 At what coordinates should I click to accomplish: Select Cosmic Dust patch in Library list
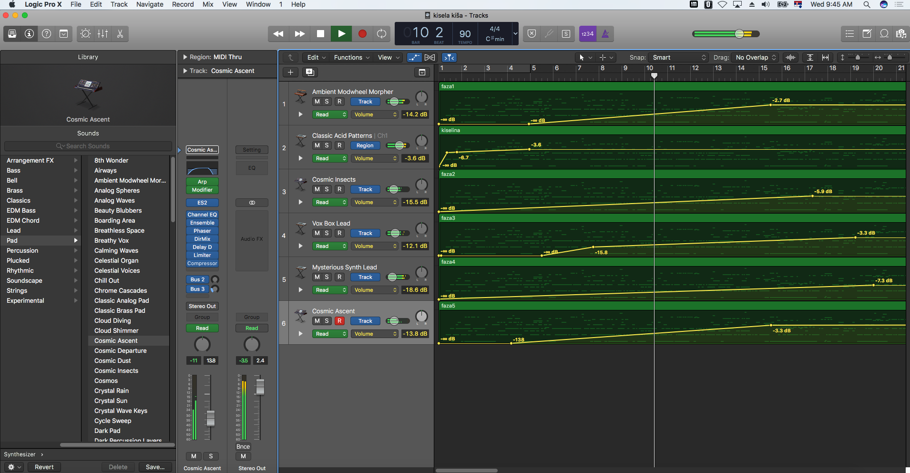pos(112,360)
